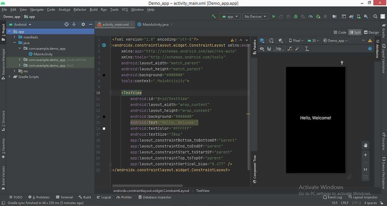
Task: Open the AVD Manager phone icon
Action: (359, 16)
